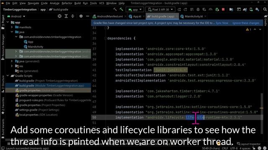This screenshot has width=268, height=150.
Task: Click the Profile app gauge icon
Action: [211, 10]
